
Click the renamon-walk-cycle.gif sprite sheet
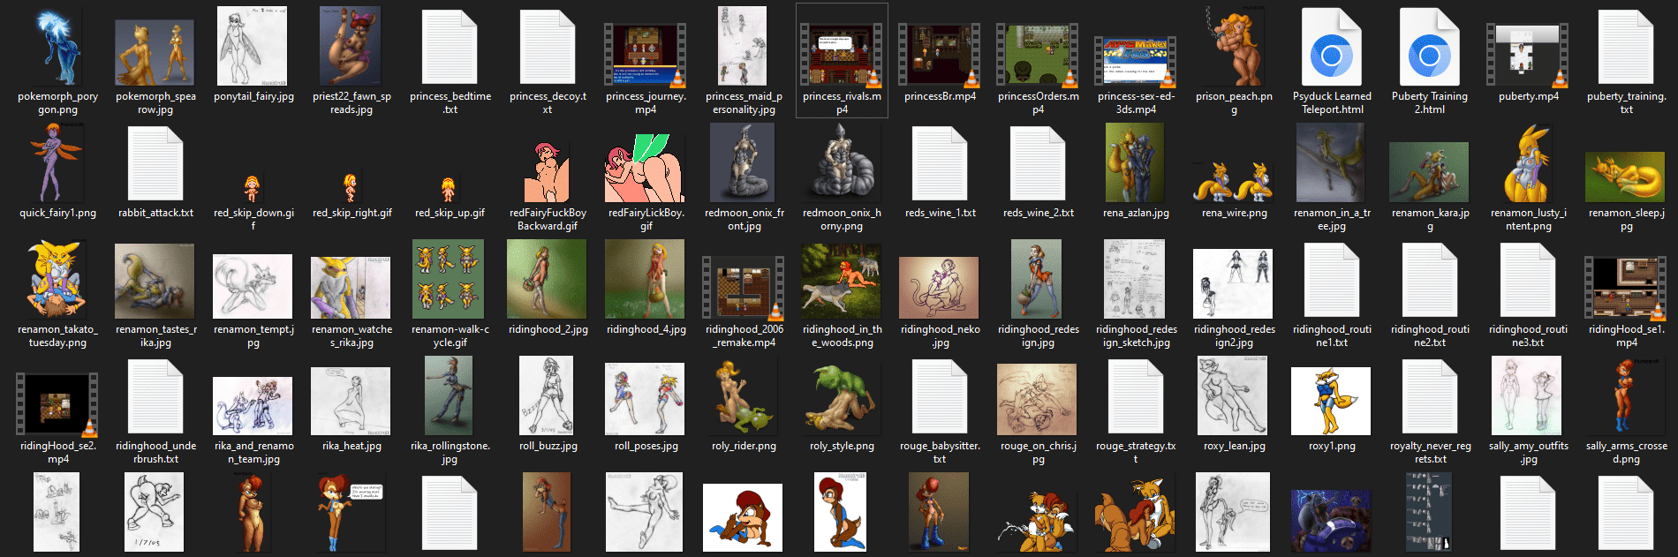pos(450,280)
